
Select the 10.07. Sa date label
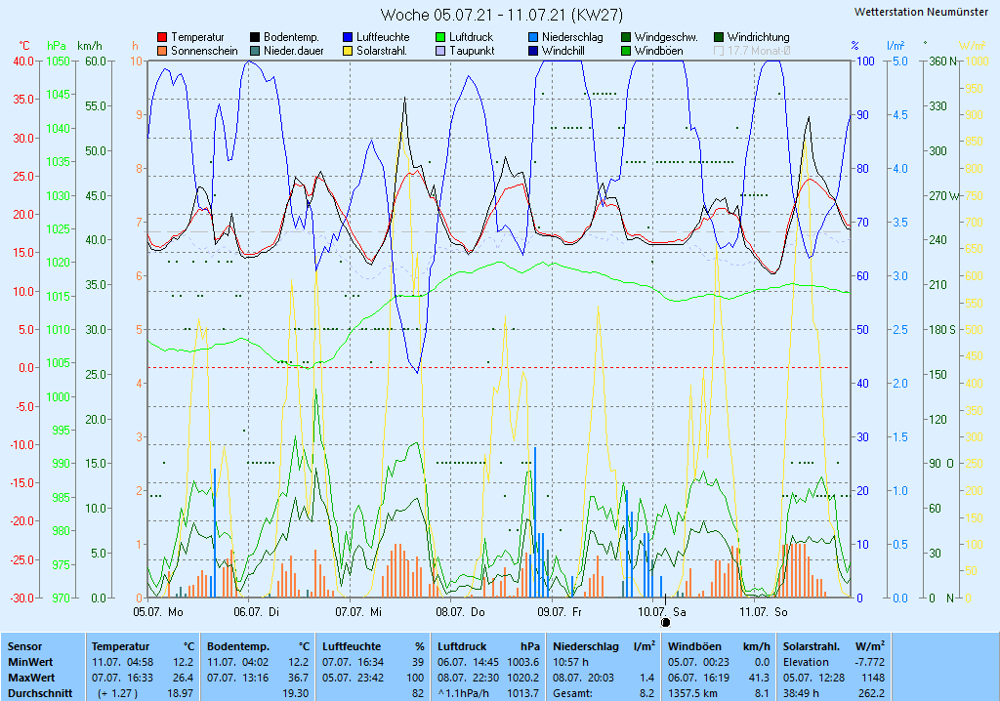pyautogui.click(x=661, y=612)
